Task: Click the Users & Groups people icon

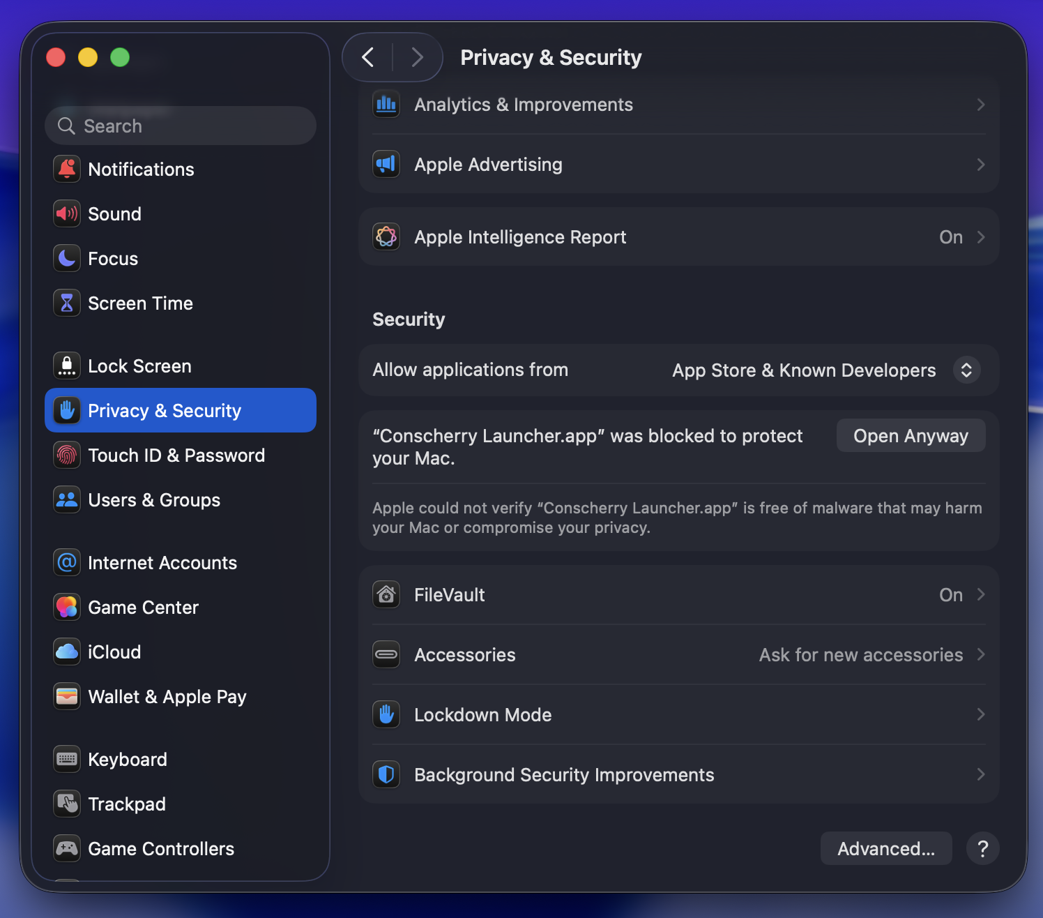Action: coord(67,500)
